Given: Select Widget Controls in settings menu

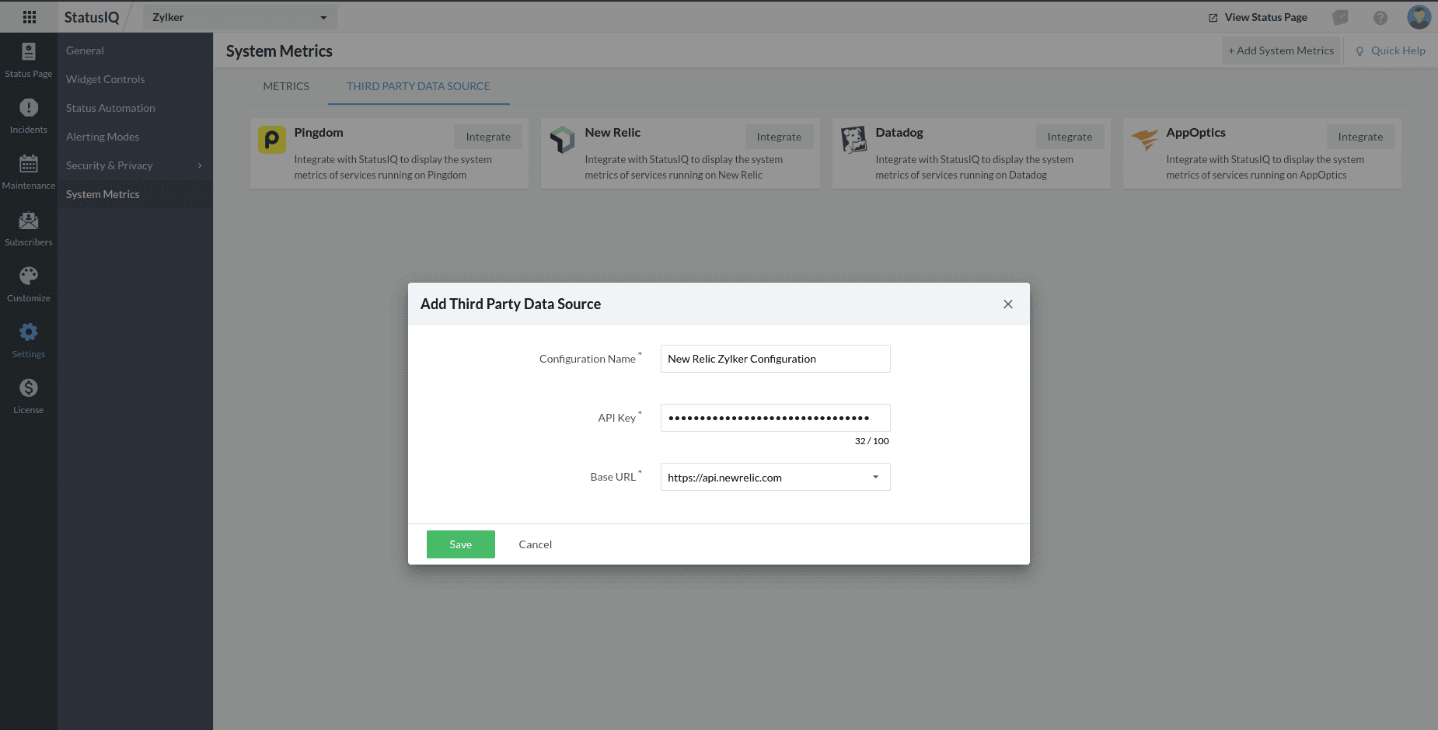Looking at the screenshot, I should tap(106, 79).
